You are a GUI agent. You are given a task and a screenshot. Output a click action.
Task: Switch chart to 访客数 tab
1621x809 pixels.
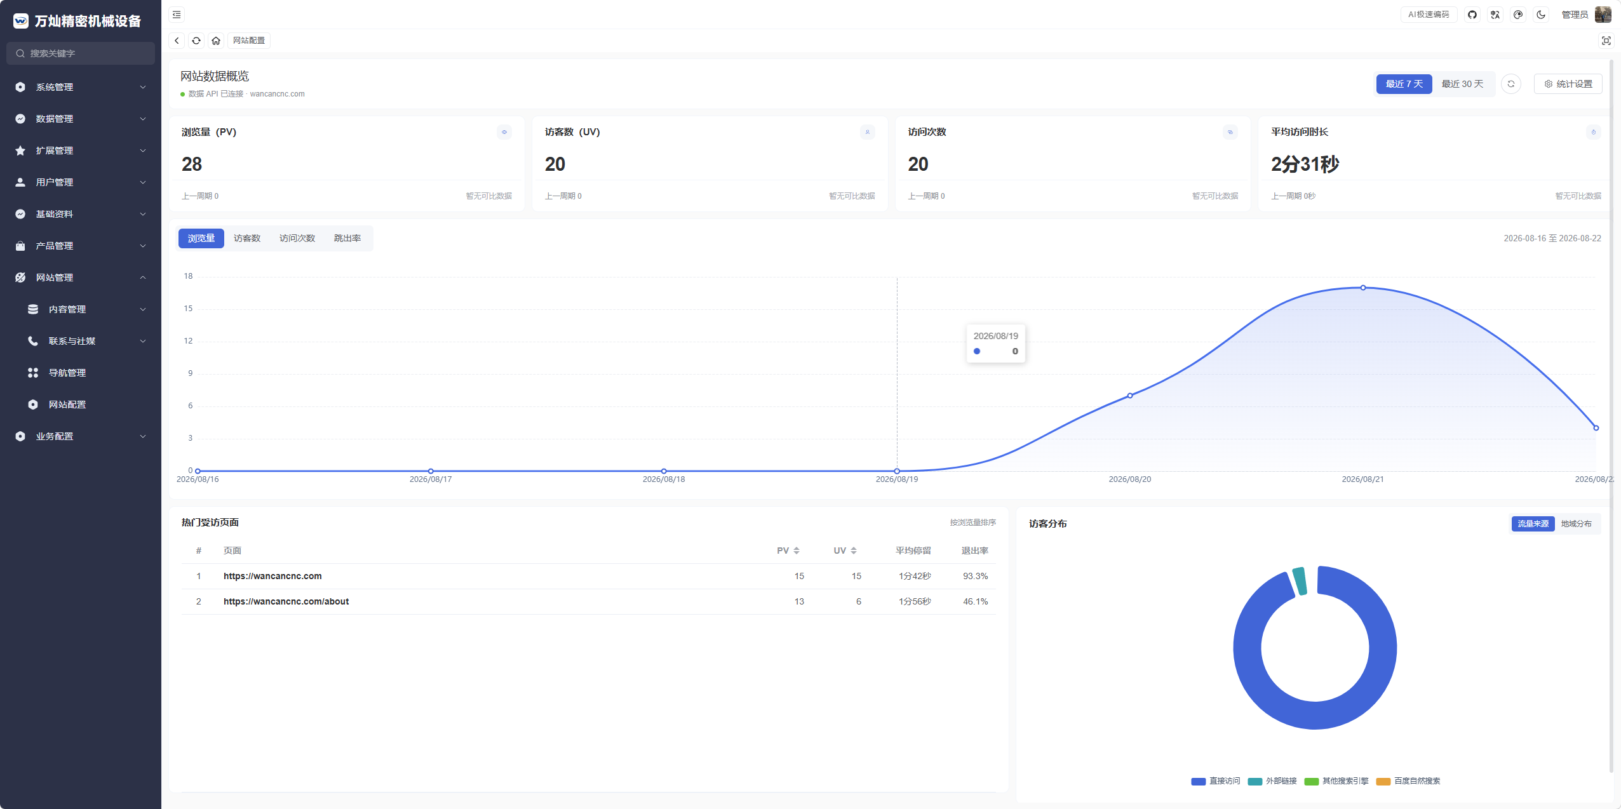[x=247, y=238]
